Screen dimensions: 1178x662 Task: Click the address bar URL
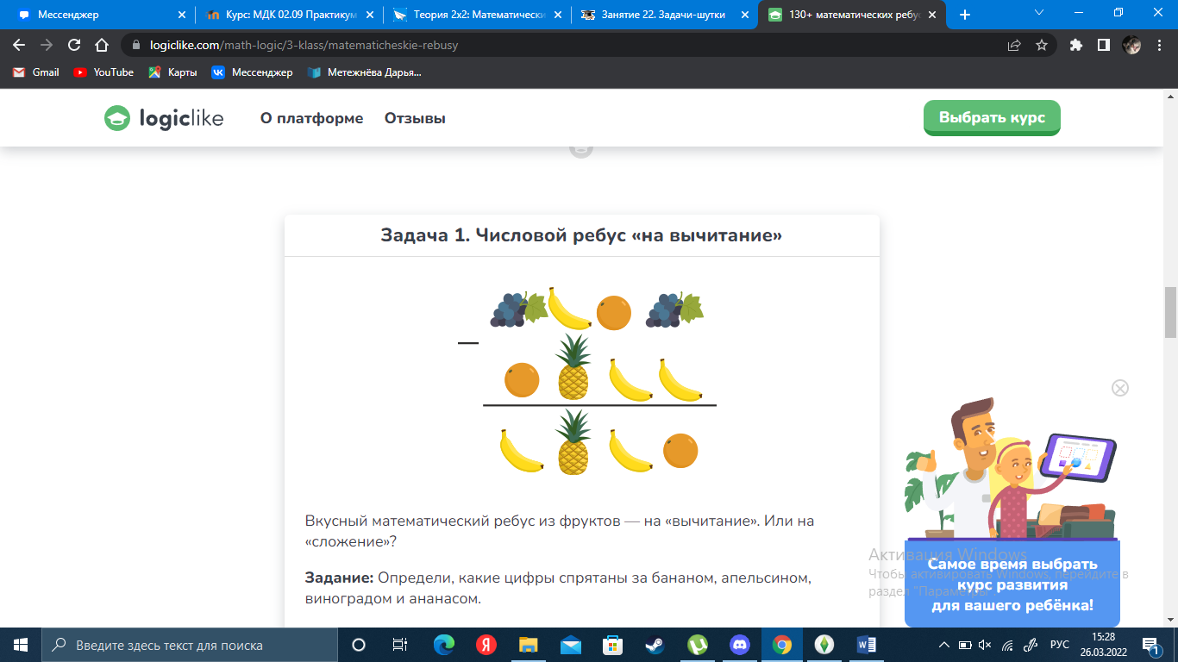click(x=304, y=45)
